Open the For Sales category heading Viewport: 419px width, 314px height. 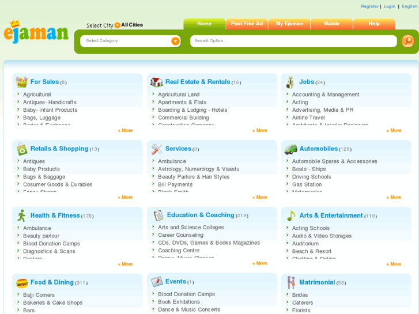click(x=44, y=82)
